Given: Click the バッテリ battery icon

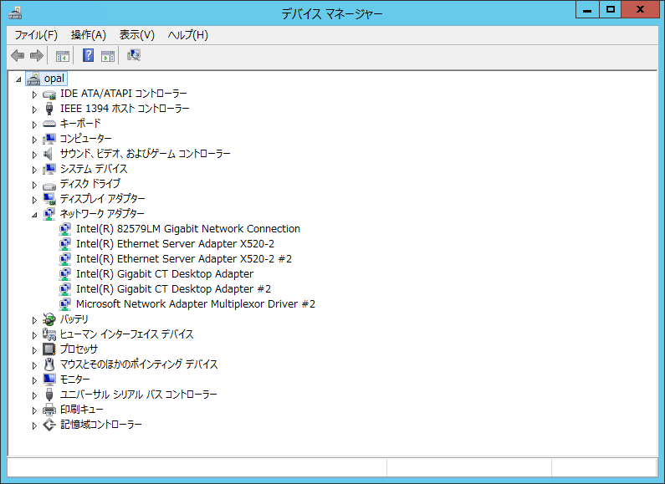Looking at the screenshot, I should [49, 319].
